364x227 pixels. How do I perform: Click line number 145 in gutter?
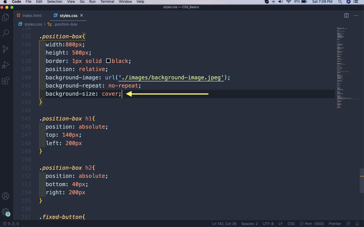(x=26, y=119)
